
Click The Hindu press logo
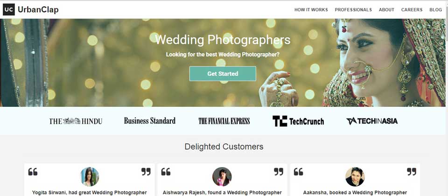(76, 121)
